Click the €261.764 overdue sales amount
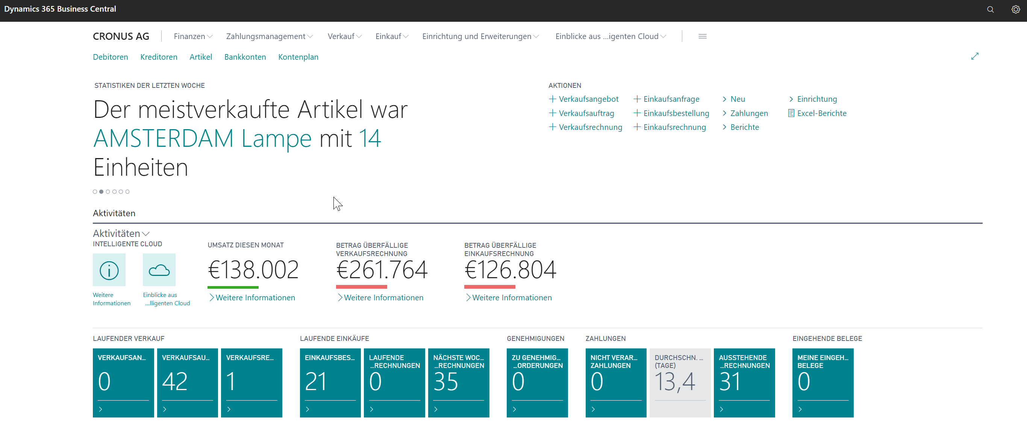Image resolution: width=1027 pixels, height=428 pixels. coord(382,270)
